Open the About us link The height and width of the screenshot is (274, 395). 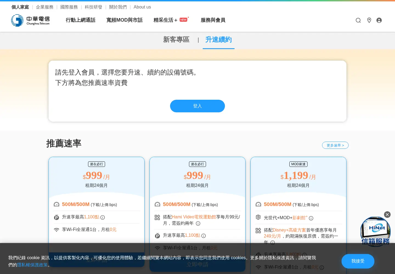tap(142, 7)
